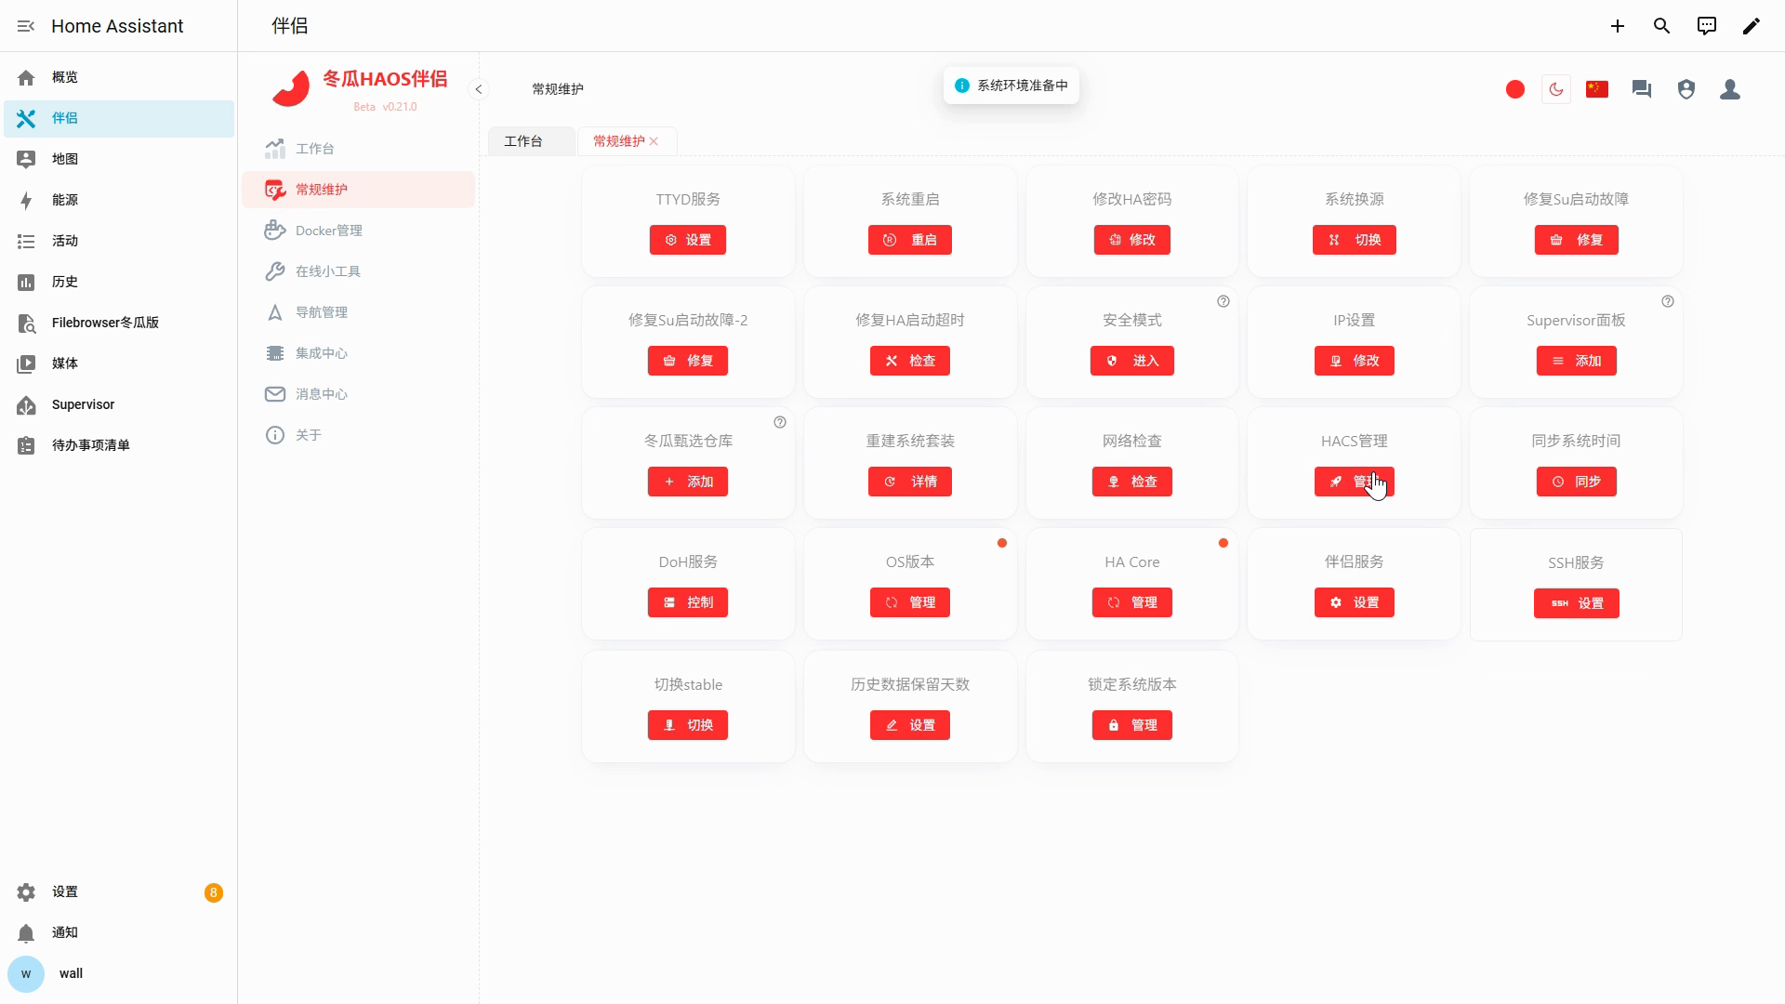
Task: Click 进入 button for 安全模式
Action: click(x=1132, y=361)
